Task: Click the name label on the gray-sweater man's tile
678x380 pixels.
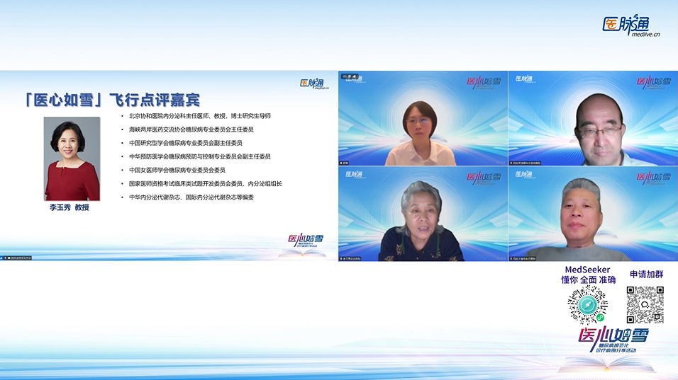Action: click(x=523, y=259)
